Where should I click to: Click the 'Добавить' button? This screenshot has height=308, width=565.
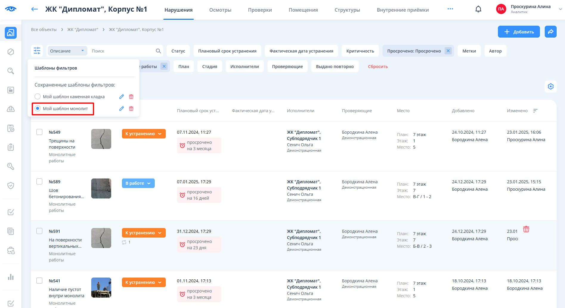coord(518,32)
